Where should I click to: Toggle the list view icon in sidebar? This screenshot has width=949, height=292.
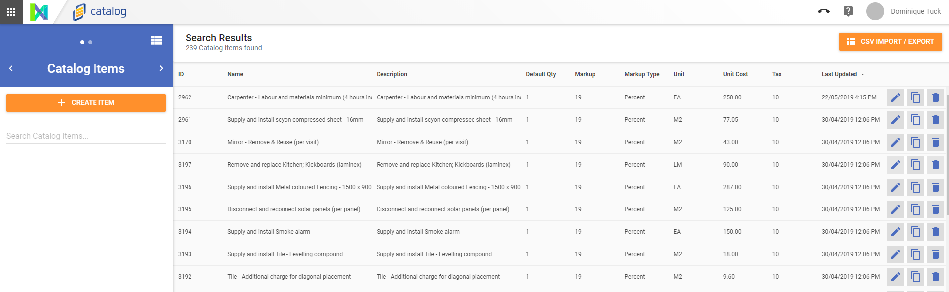(156, 40)
